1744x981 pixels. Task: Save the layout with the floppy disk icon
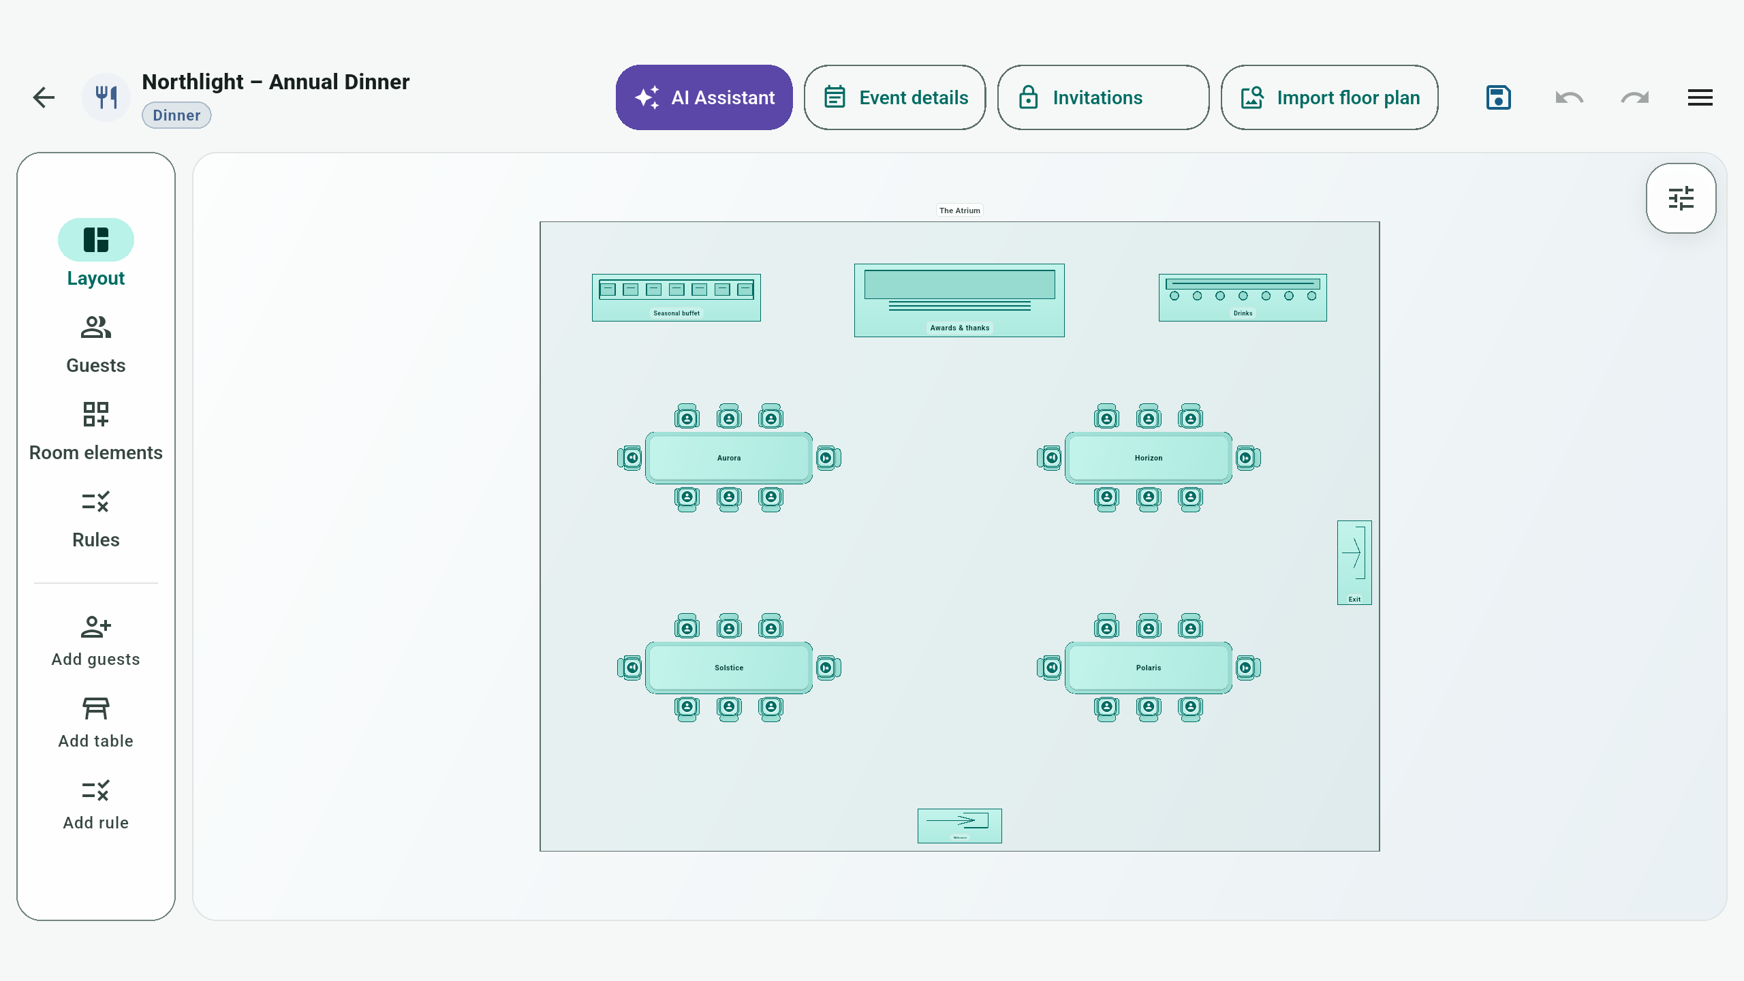1498,97
